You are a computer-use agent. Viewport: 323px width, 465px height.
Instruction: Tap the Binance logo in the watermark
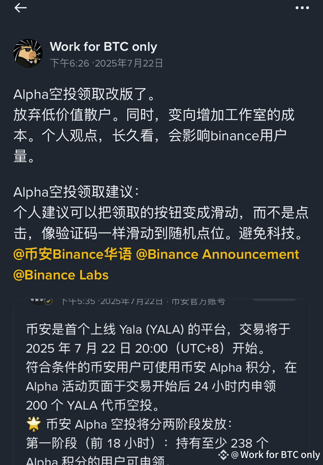click(223, 454)
